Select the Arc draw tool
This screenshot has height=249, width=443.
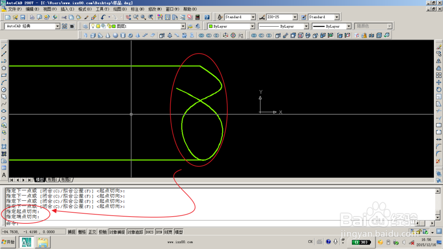pyautogui.click(x=4, y=82)
